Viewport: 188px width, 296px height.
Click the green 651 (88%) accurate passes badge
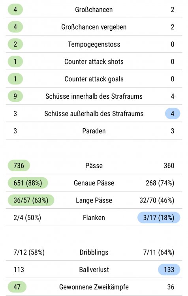[x=28, y=183]
